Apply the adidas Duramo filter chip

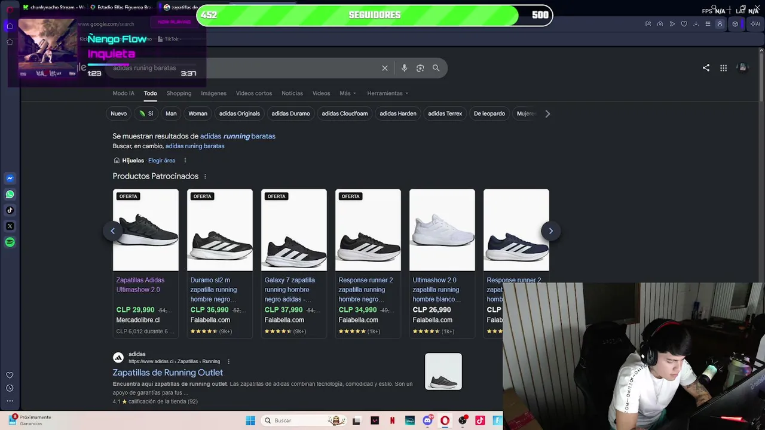tap(290, 113)
